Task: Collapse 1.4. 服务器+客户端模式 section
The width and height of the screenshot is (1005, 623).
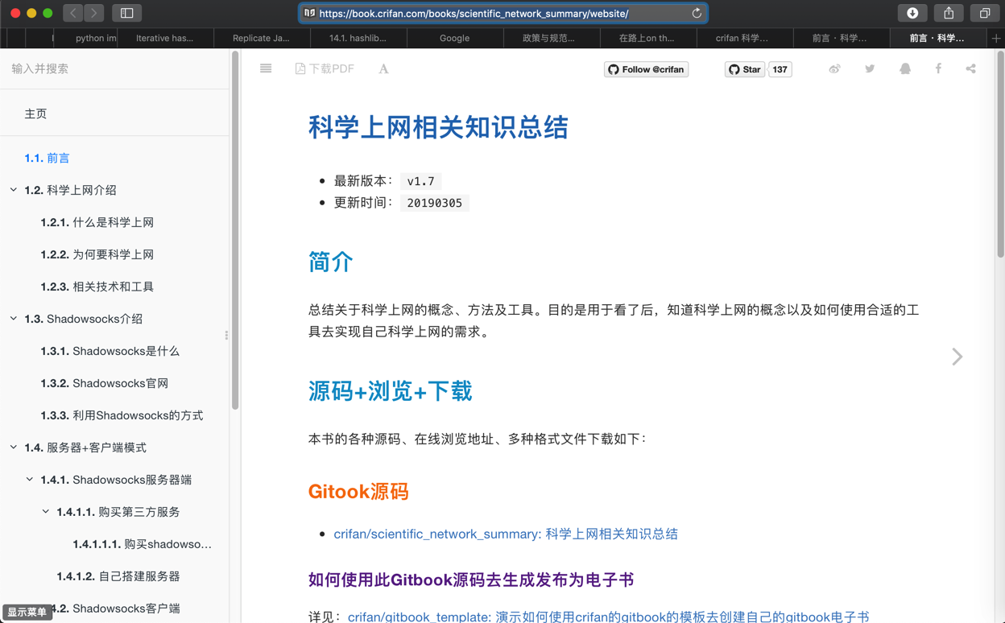Action: pyautogui.click(x=14, y=448)
